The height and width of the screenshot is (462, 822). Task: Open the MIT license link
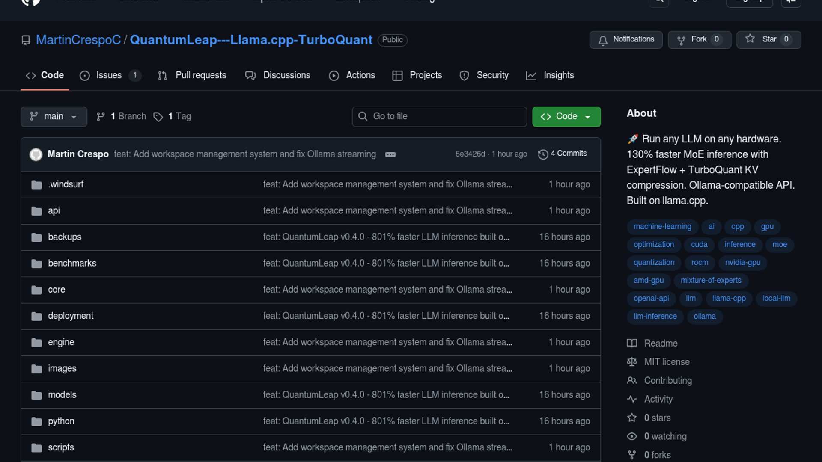pyautogui.click(x=667, y=362)
